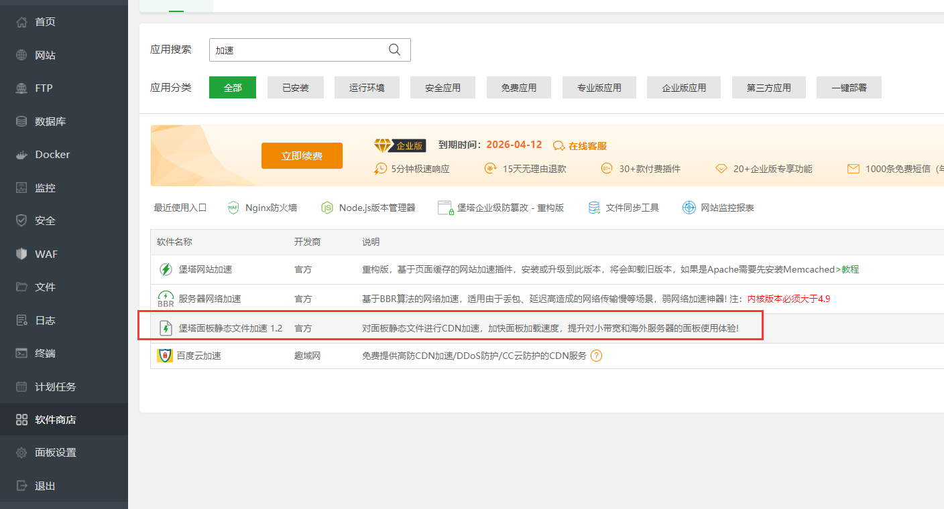The height and width of the screenshot is (509, 944).
Task: Click the 软件名称 column header
Action: [174, 242]
